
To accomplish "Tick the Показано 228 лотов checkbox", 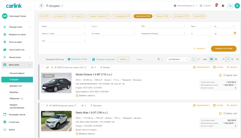I will 43,59.
